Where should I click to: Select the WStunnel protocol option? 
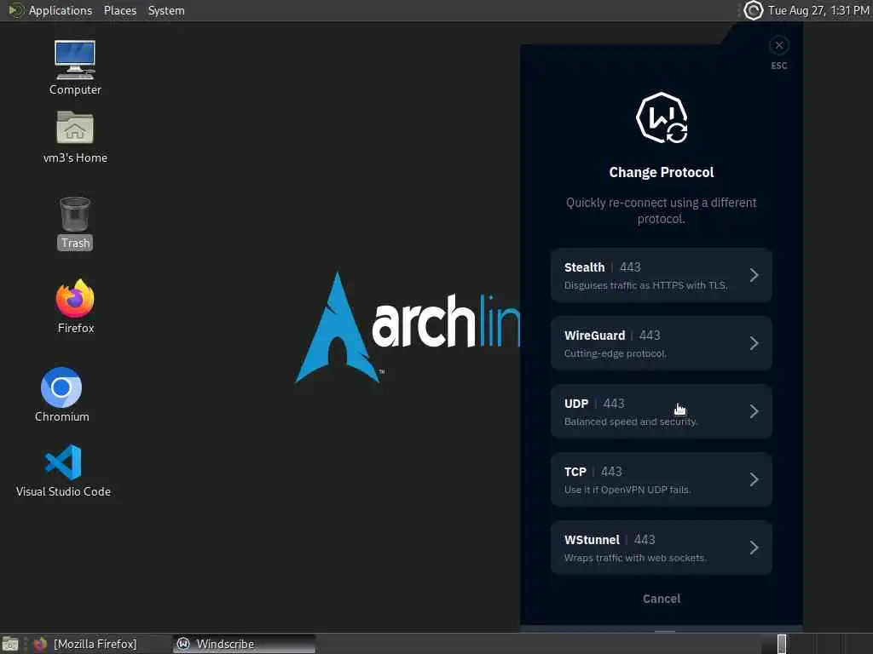tap(661, 548)
